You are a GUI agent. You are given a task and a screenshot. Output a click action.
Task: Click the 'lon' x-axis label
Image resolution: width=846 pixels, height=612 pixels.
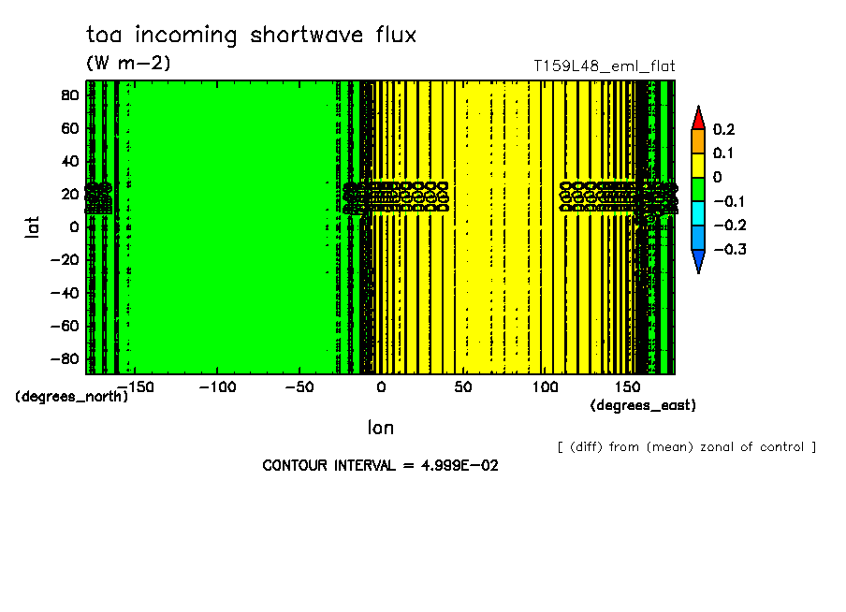tap(380, 429)
